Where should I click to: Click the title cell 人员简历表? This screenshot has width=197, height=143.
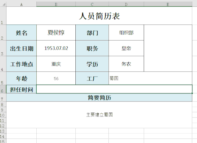(99, 16)
